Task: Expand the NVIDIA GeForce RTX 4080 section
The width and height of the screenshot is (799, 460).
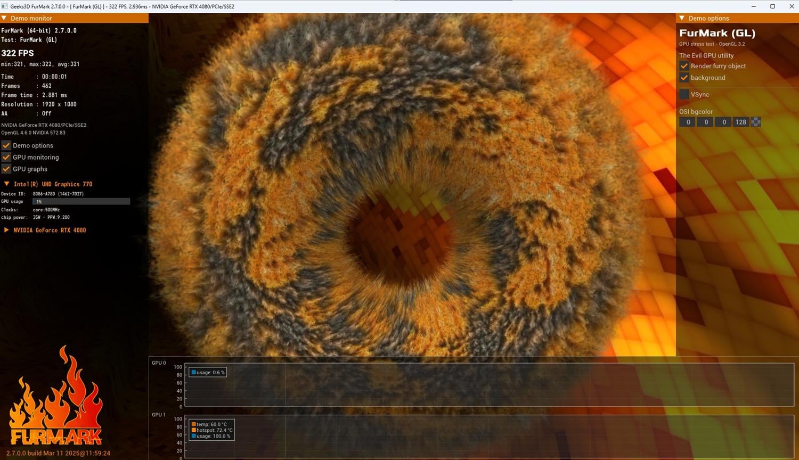Action: [x=6, y=230]
